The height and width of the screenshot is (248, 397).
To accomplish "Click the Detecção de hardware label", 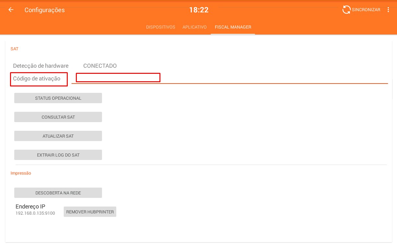I will pyautogui.click(x=41, y=66).
